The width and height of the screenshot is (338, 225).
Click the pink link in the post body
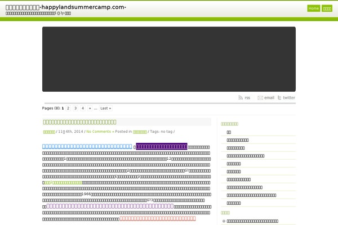click(158, 218)
